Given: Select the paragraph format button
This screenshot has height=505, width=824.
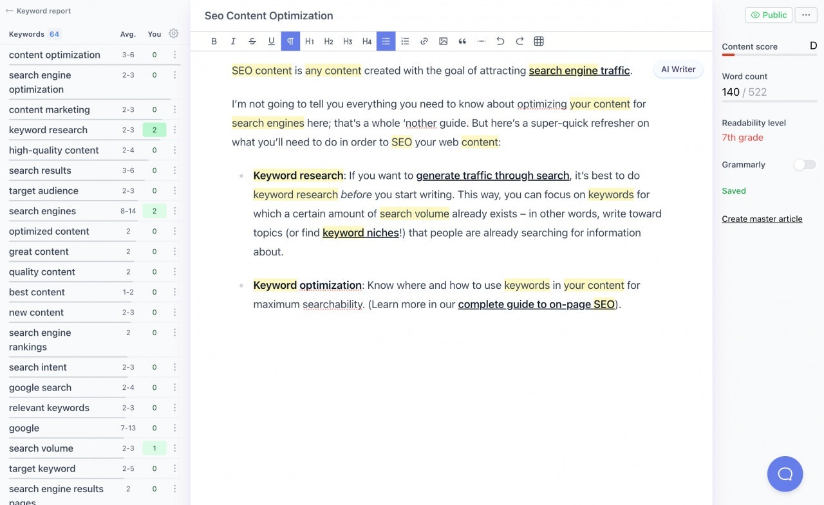Looking at the screenshot, I should [x=290, y=41].
